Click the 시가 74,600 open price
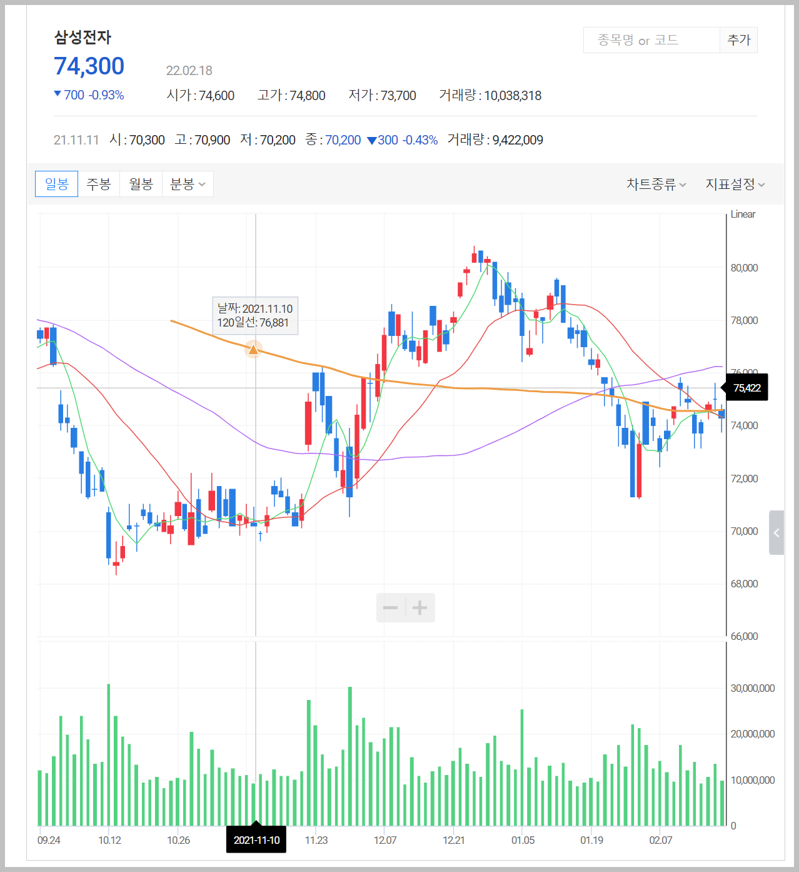This screenshot has height=872, width=799. (201, 95)
